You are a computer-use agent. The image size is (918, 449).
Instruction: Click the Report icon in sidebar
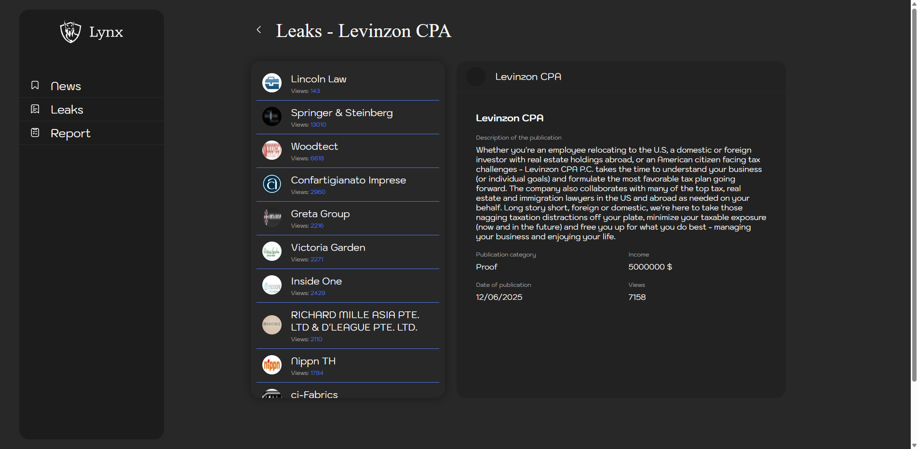(x=35, y=133)
